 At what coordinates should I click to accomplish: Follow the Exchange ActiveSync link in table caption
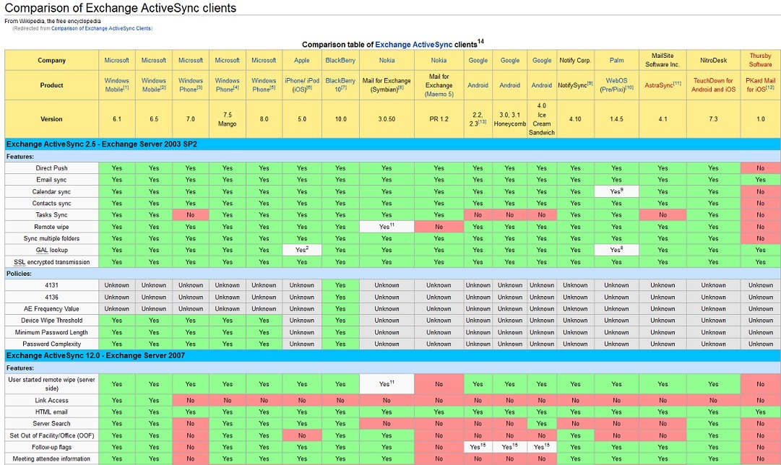point(414,44)
